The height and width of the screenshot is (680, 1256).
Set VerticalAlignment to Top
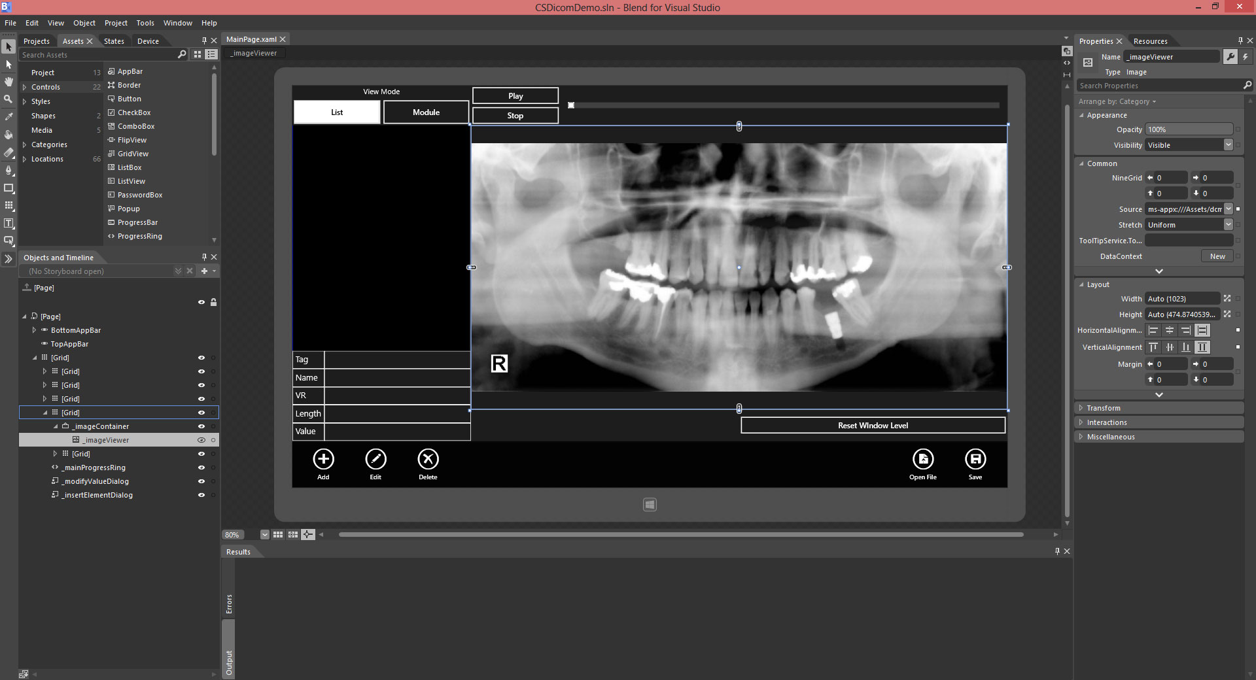(x=1153, y=347)
